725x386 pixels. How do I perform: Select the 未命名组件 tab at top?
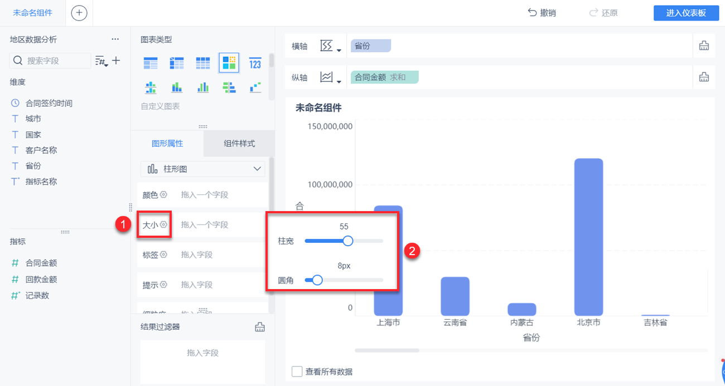pos(32,13)
